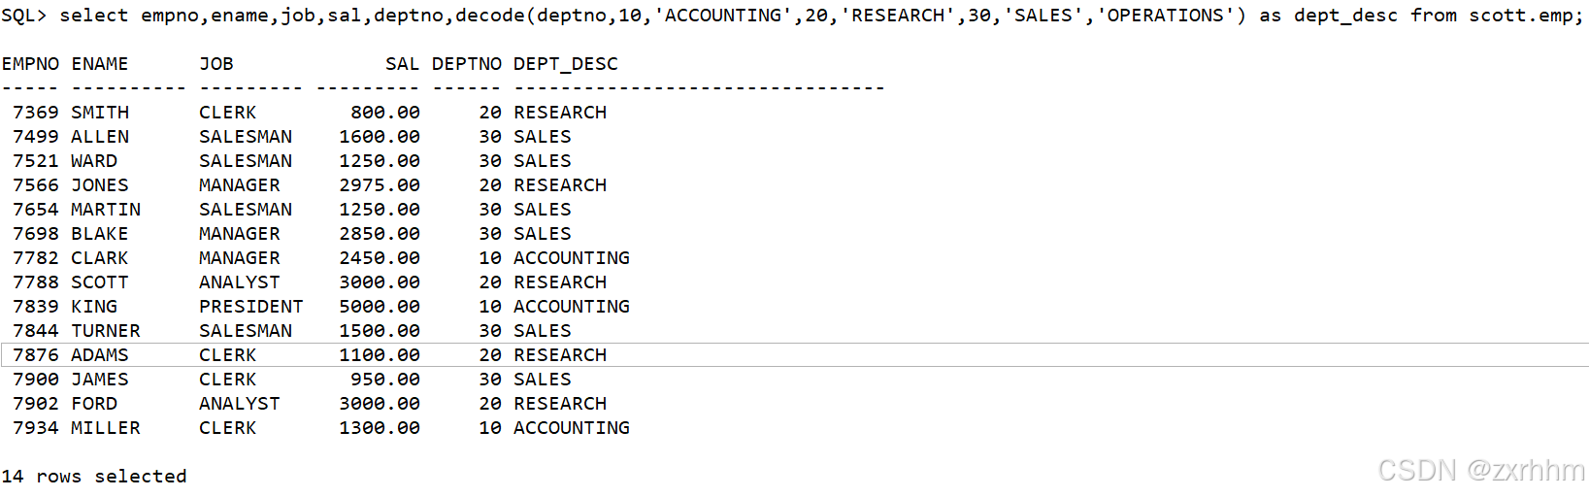Select the name TURNER
The width and height of the screenshot is (1589, 497).
(106, 331)
